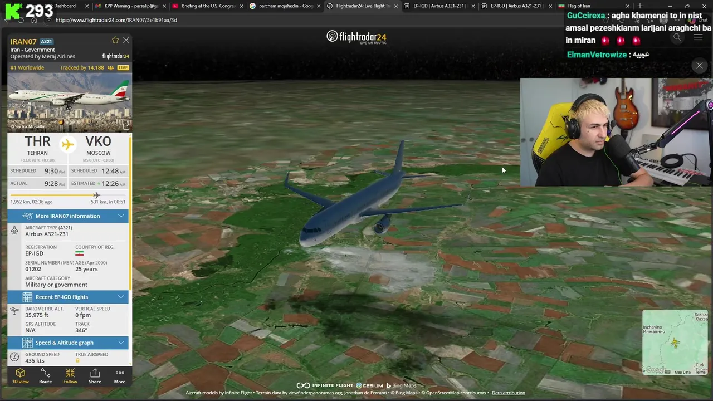Close the webcam overlay with X button
The image size is (713, 401).
(x=700, y=66)
